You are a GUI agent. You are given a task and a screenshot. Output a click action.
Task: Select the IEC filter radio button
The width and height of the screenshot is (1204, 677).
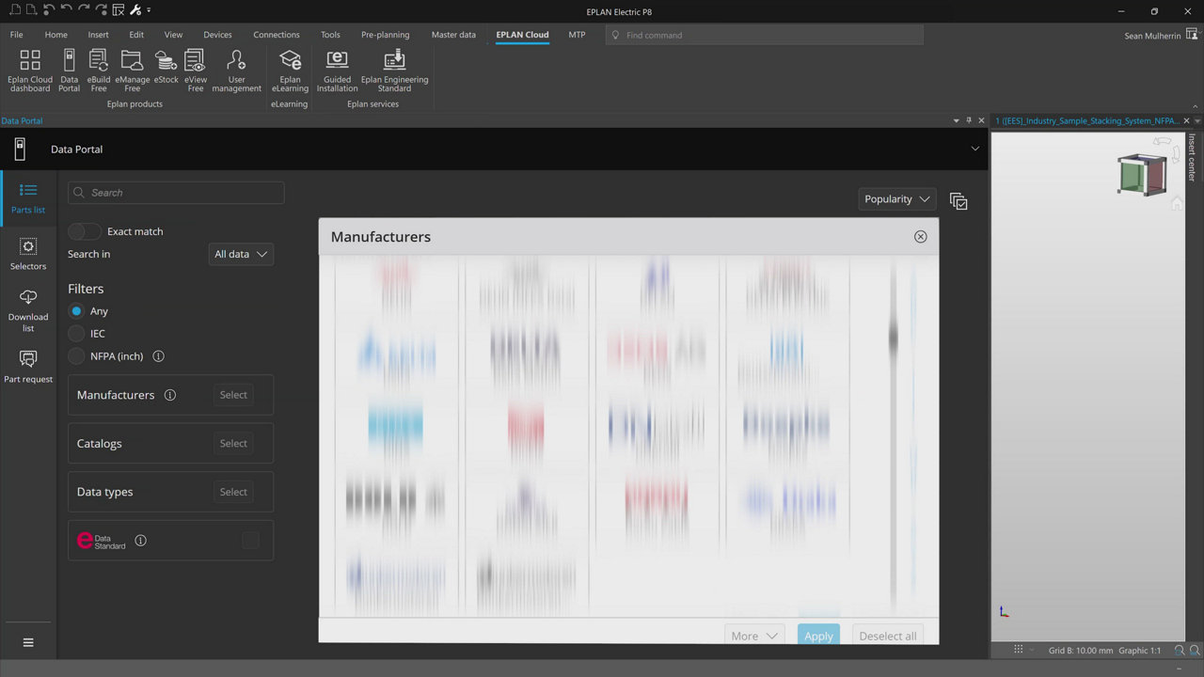click(77, 334)
